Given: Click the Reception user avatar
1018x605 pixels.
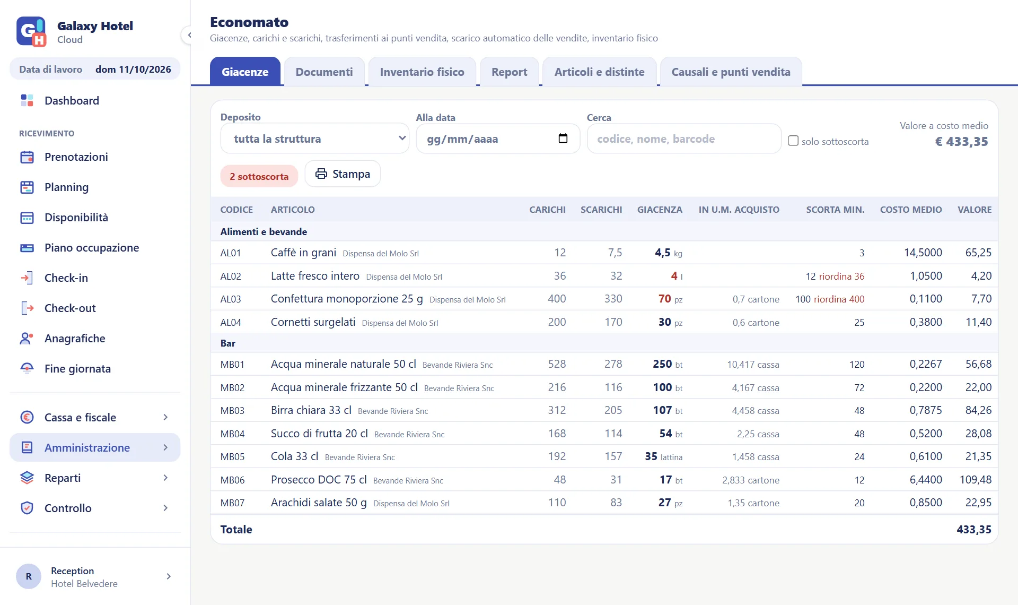Looking at the screenshot, I should tap(29, 576).
